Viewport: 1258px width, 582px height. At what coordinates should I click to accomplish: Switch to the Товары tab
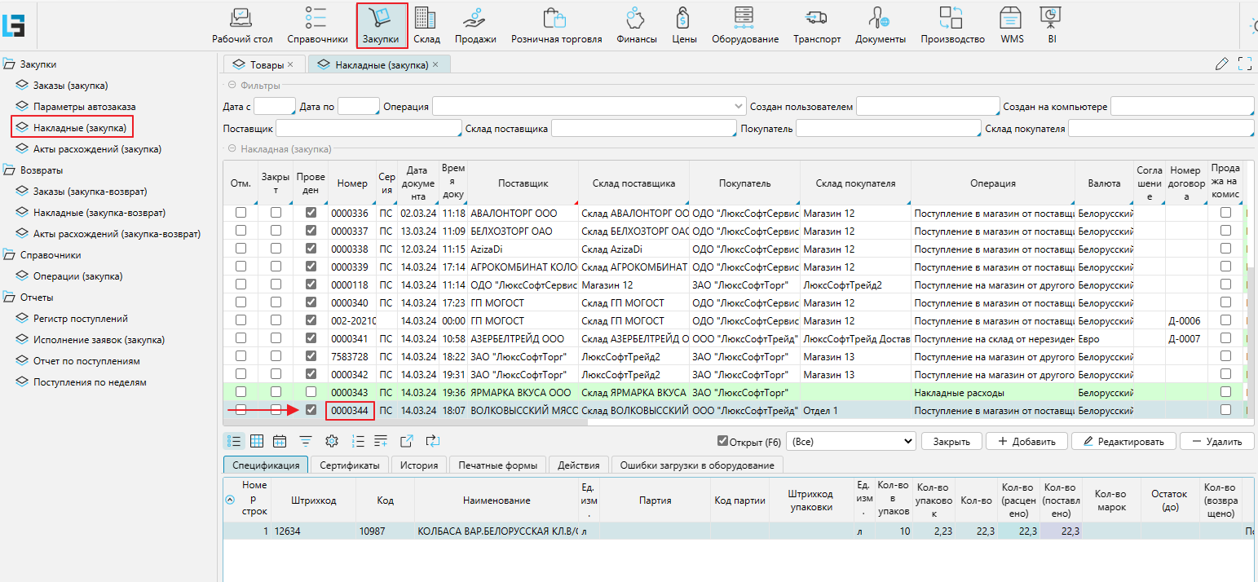263,64
